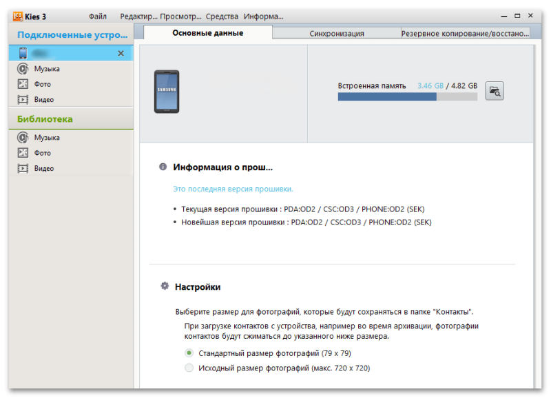
Task: Click the Встроенная память label
Action: tap(372, 85)
